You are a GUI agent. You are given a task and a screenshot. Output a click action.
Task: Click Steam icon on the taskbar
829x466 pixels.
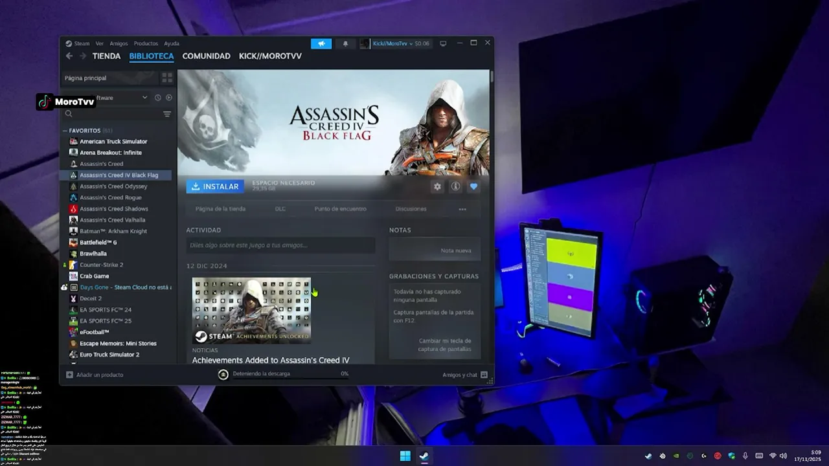pos(424,456)
